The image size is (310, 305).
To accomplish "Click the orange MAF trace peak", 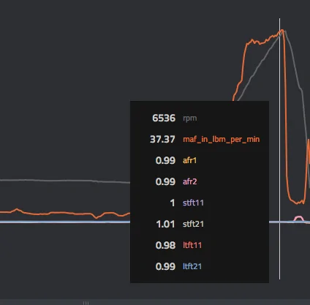I will tap(282, 31).
